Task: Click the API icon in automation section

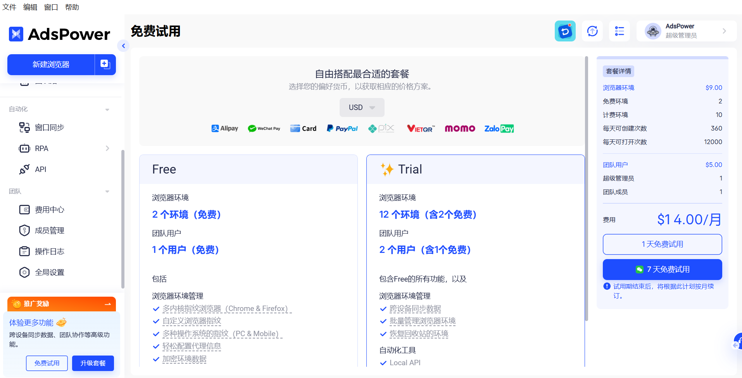Action: pos(24,169)
